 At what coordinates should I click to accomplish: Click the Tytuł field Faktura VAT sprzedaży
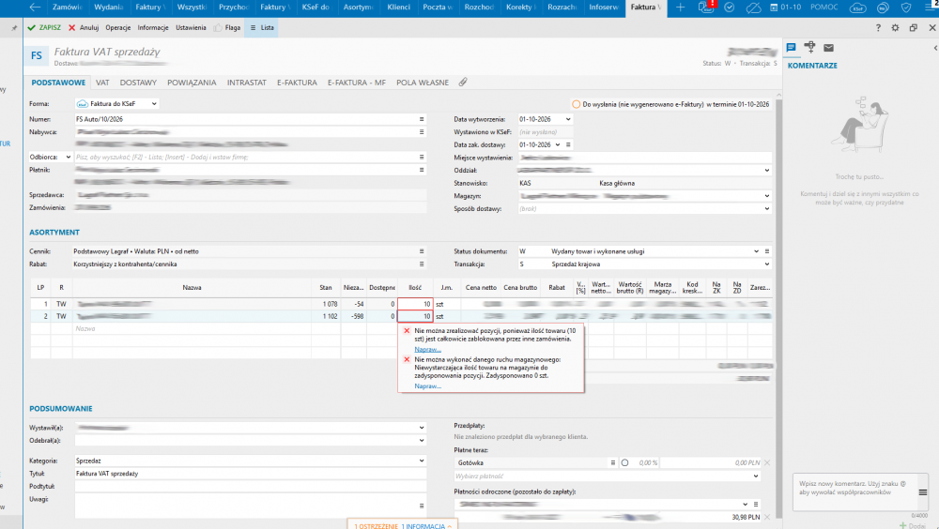click(251, 474)
